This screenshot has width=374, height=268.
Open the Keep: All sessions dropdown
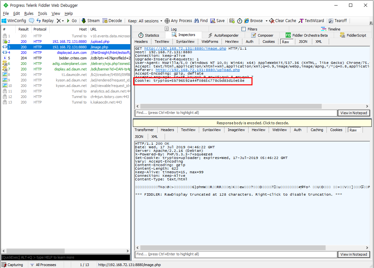[145, 21]
